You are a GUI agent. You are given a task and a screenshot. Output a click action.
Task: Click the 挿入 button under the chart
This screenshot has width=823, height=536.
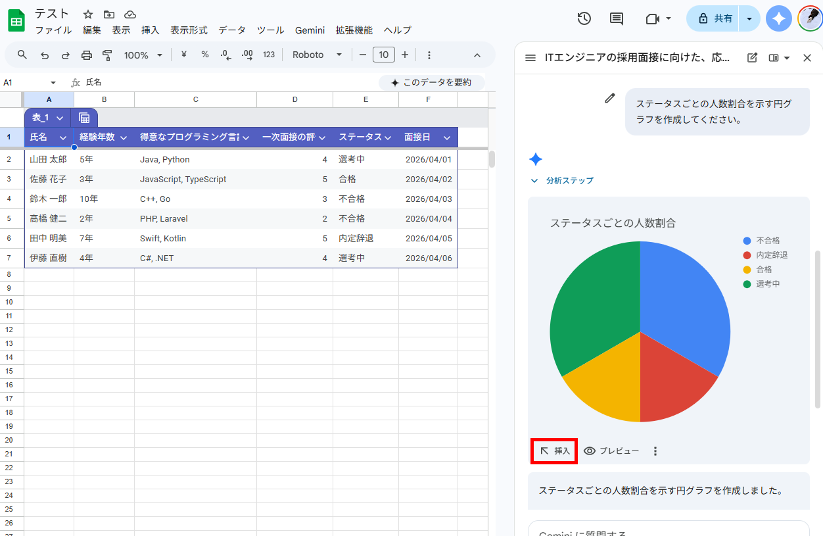coord(554,451)
